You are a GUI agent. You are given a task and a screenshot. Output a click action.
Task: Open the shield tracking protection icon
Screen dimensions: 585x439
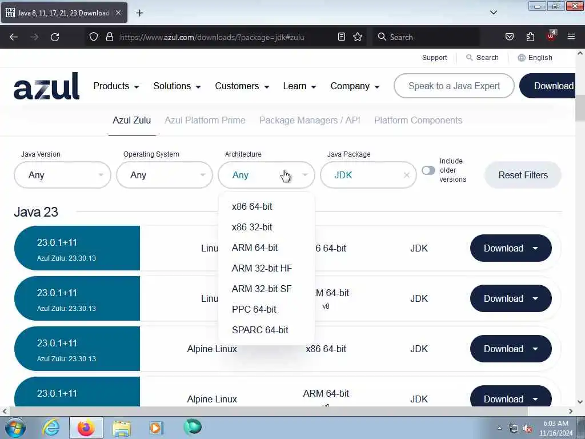click(x=94, y=37)
